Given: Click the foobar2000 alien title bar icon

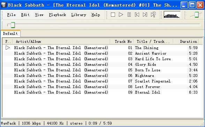Looking at the screenshot, I should click(x=3, y=5).
